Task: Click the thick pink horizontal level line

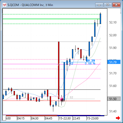Action: coord(52,64)
